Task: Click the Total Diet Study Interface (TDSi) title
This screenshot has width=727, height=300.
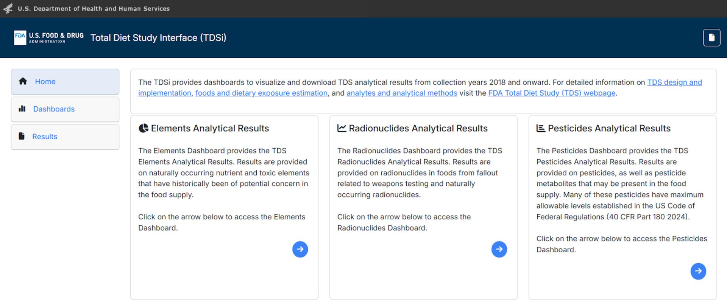Action: [158, 38]
